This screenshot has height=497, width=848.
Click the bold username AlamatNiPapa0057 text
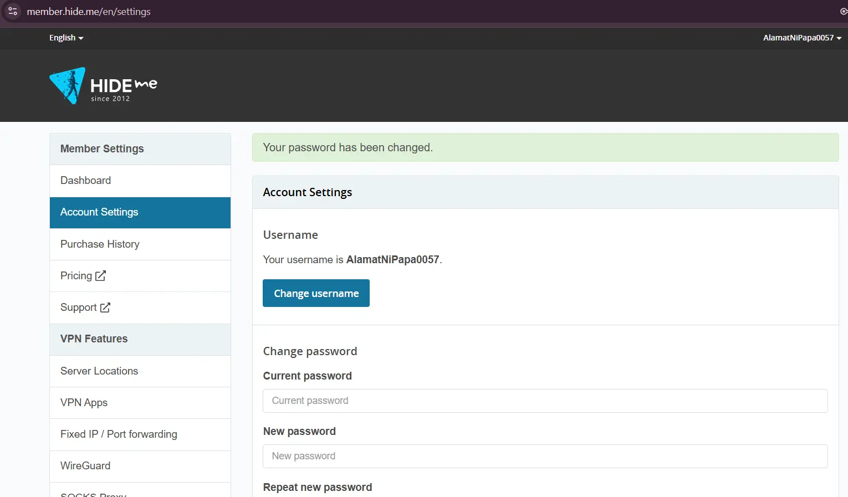(x=392, y=259)
